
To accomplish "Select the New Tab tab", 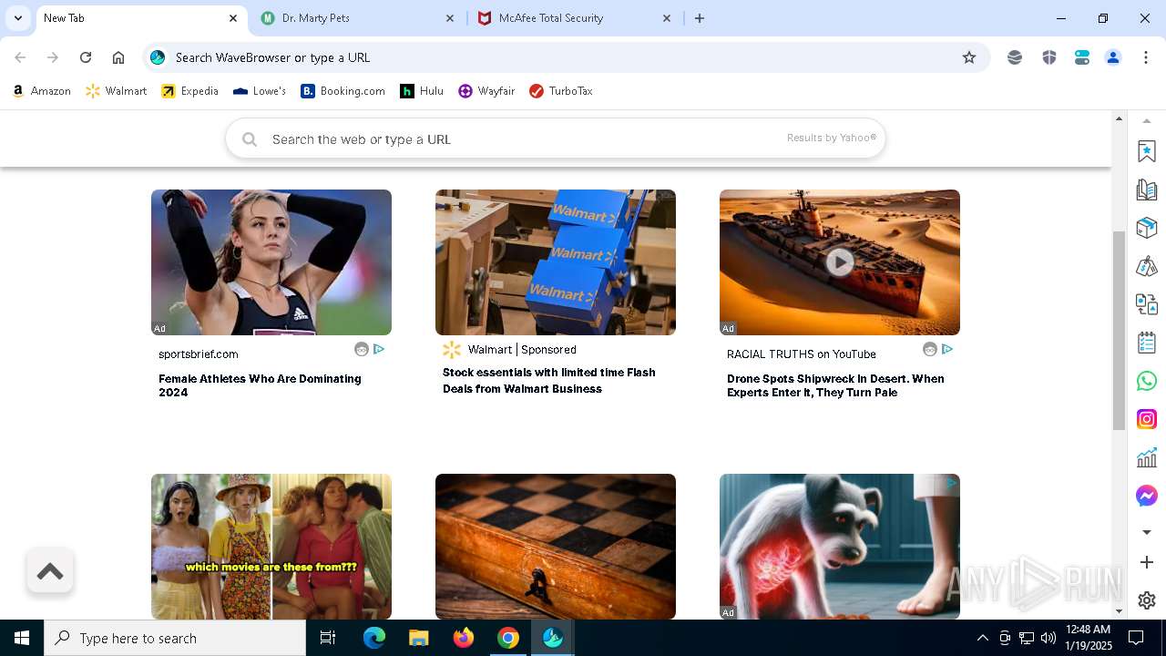I will pyautogui.click(x=141, y=18).
